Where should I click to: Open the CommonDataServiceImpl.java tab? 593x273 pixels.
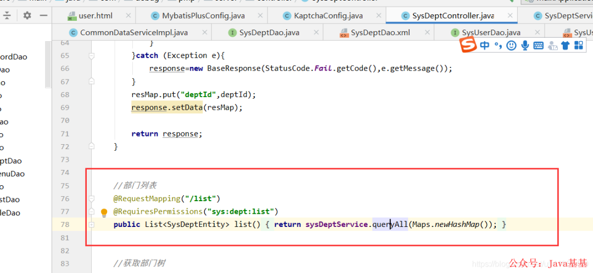[133, 32]
